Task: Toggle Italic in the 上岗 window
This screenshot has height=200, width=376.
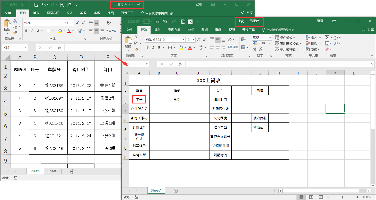Action: [x=153, y=47]
